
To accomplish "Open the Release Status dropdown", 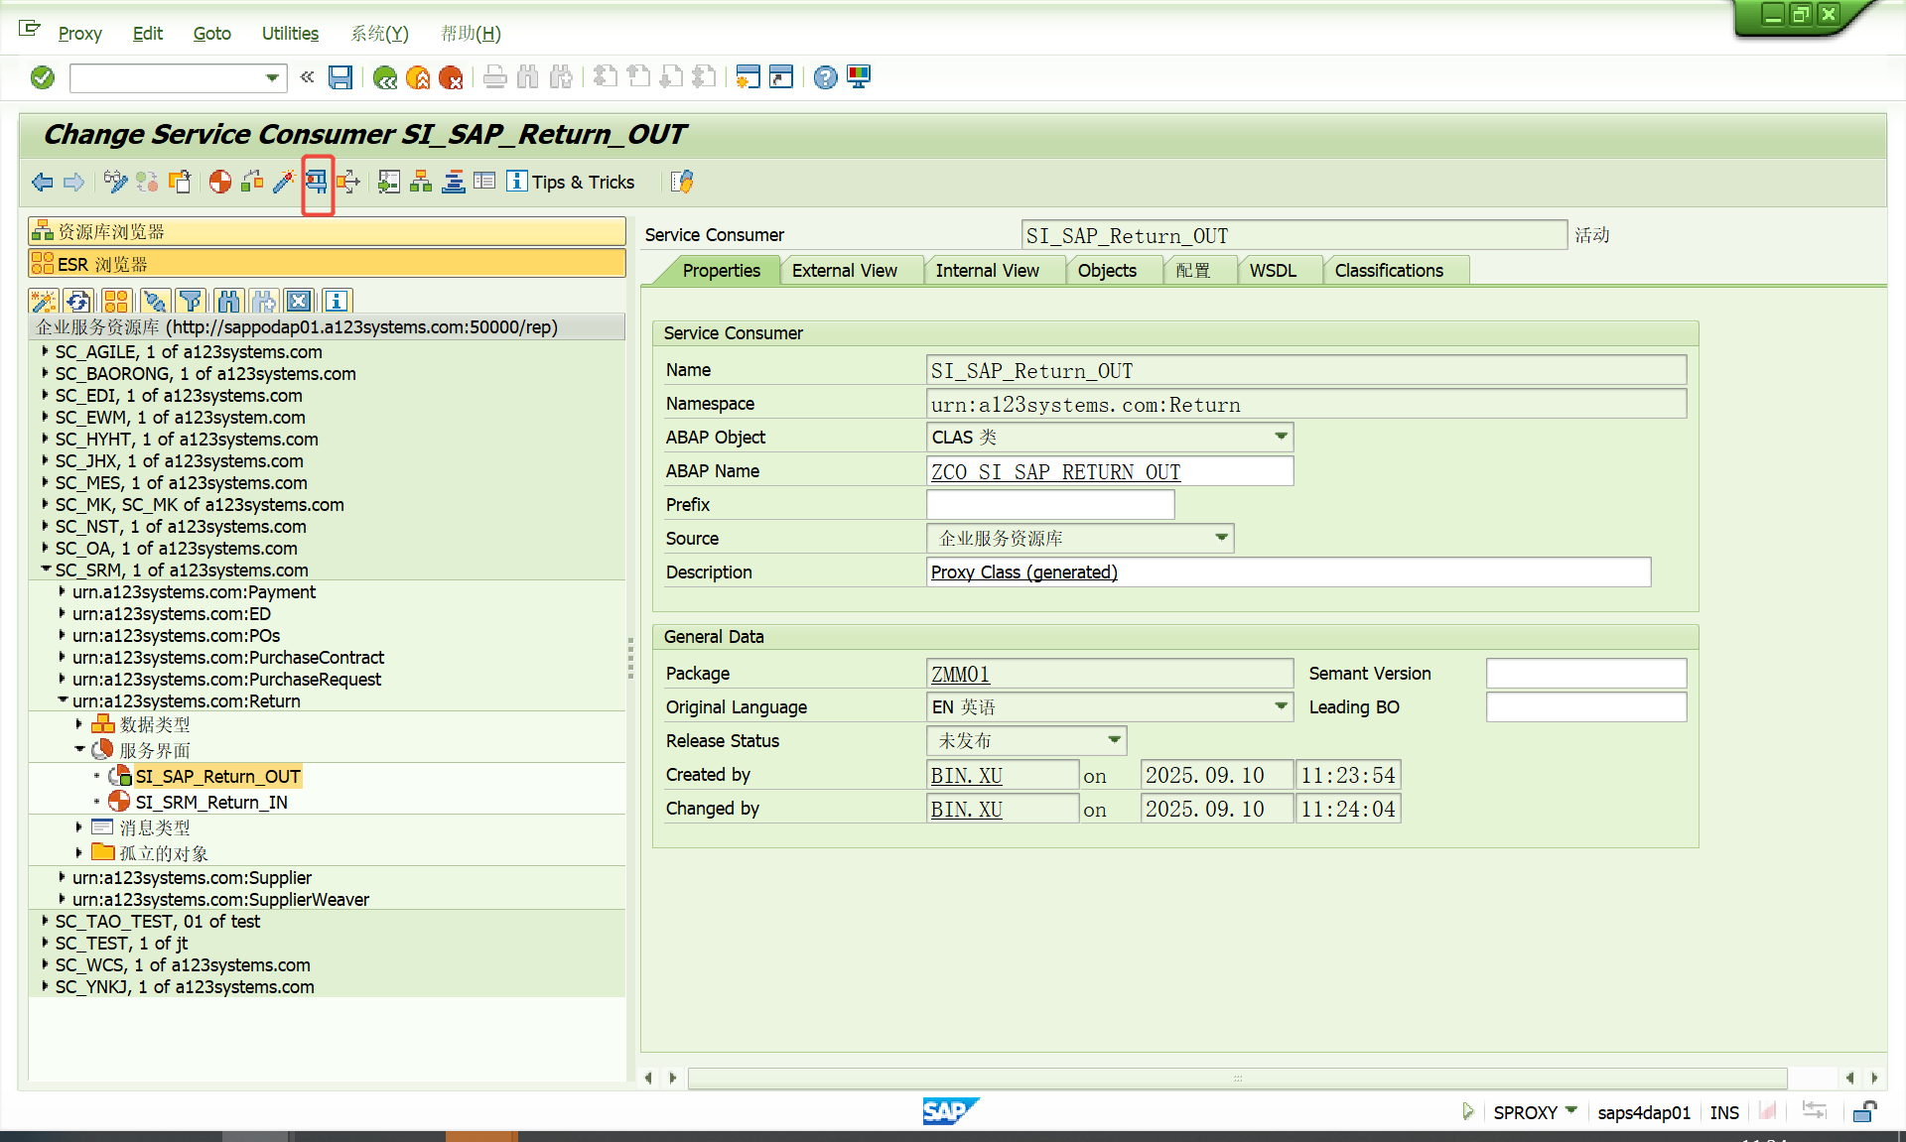I will [x=1115, y=740].
